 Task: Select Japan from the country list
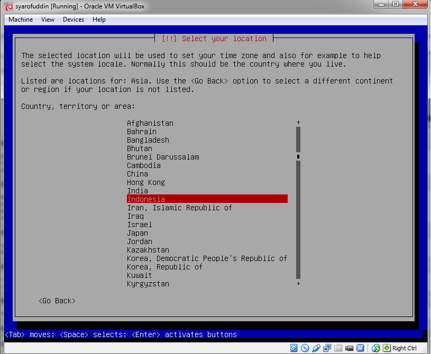click(x=137, y=233)
